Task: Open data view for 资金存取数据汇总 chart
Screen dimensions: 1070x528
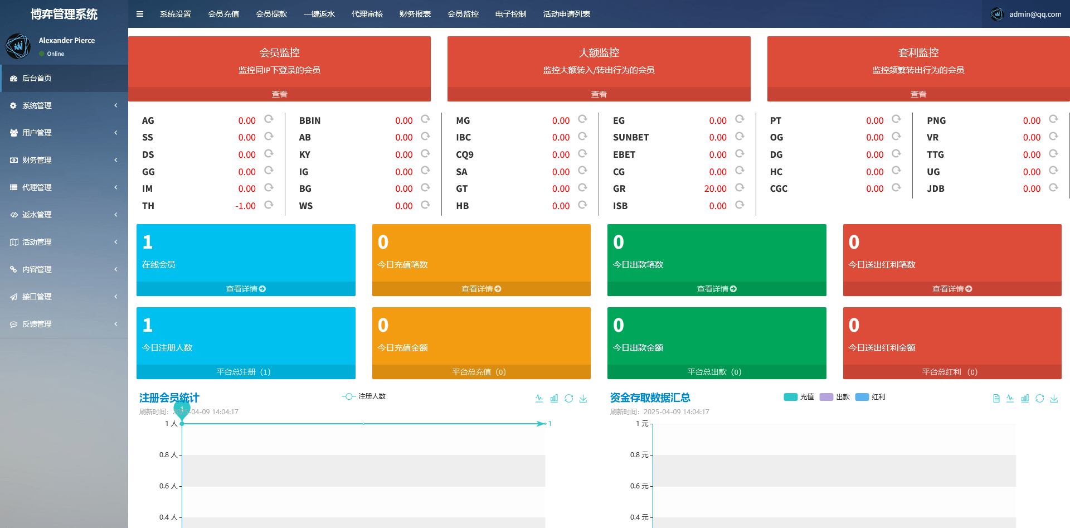Action: pos(996,398)
